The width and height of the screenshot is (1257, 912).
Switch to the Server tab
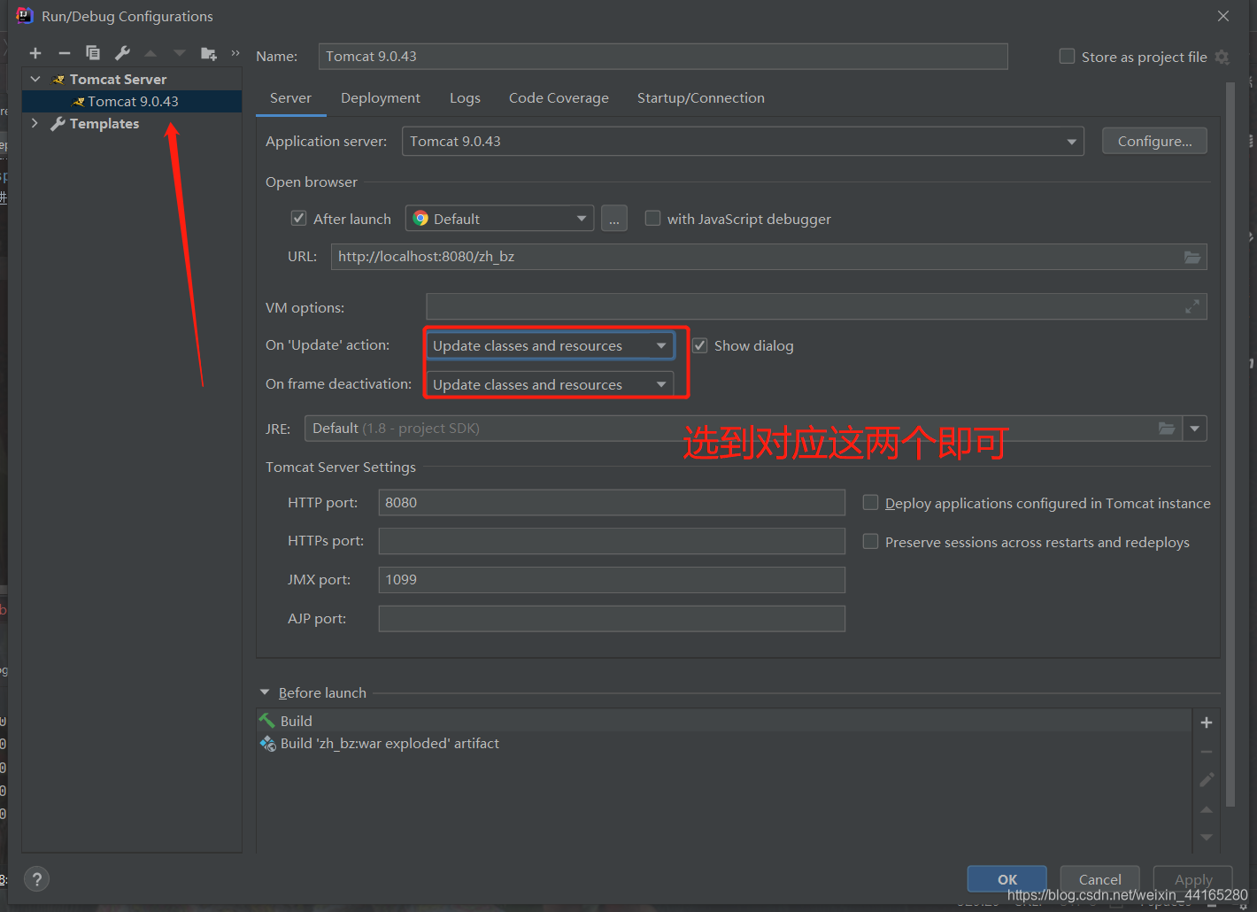click(290, 98)
